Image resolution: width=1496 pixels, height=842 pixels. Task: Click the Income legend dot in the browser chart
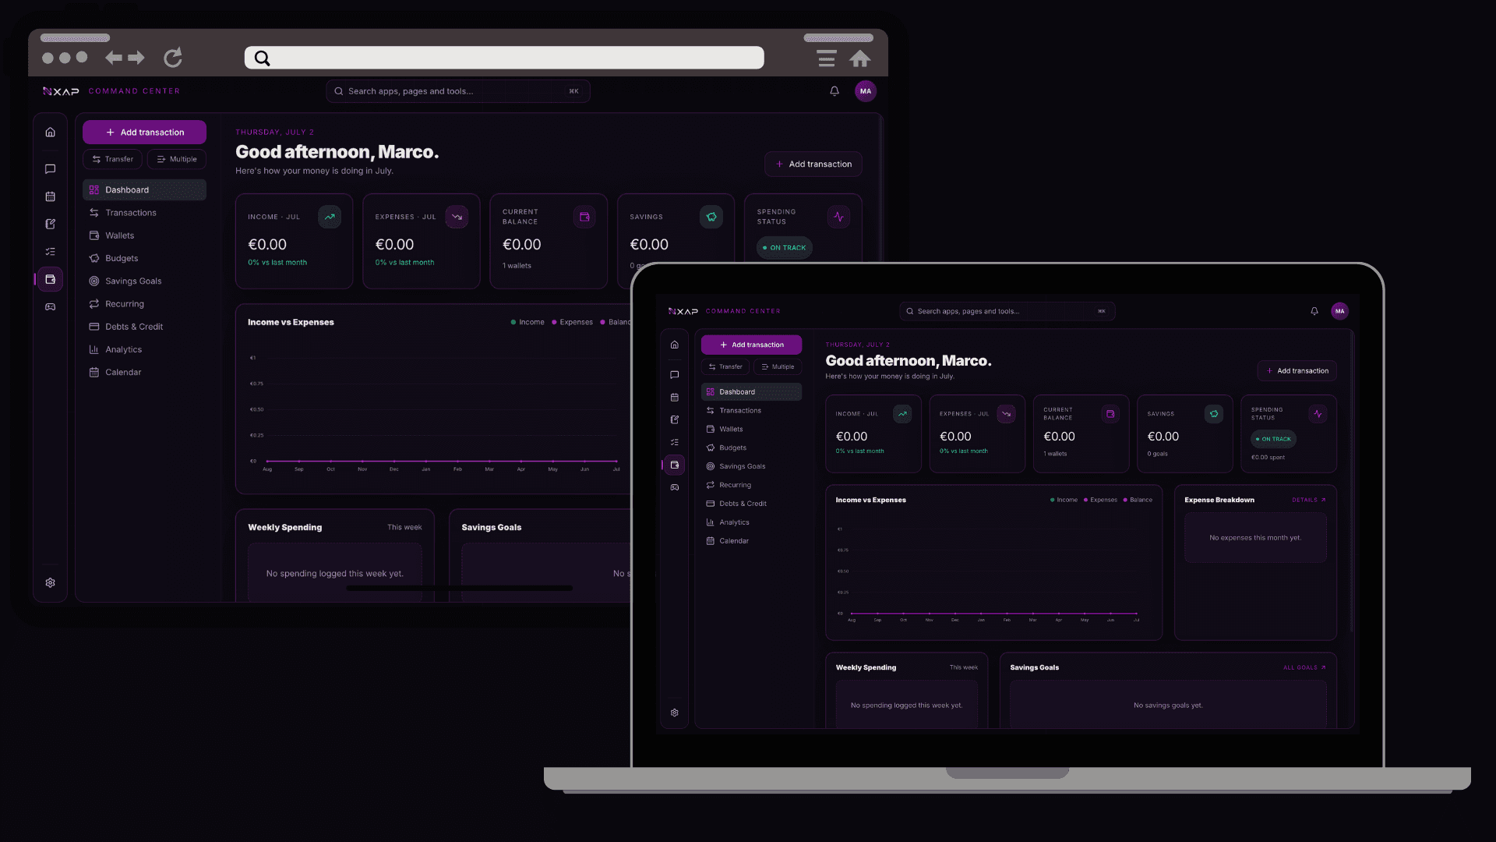tap(513, 322)
